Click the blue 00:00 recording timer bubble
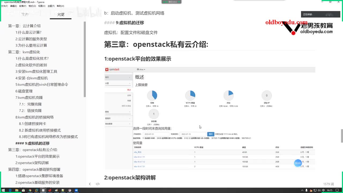Viewport: 343px width, 193px height. (298, 163)
